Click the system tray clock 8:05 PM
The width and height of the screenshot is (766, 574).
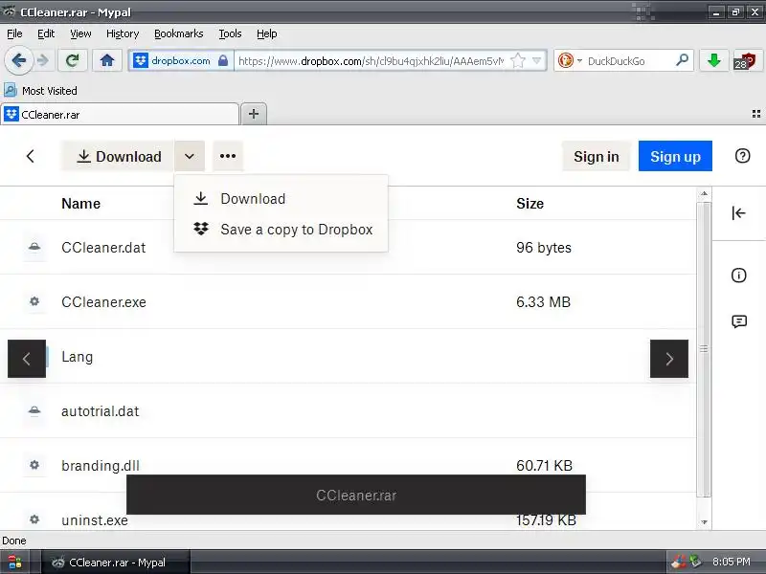(x=731, y=562)
